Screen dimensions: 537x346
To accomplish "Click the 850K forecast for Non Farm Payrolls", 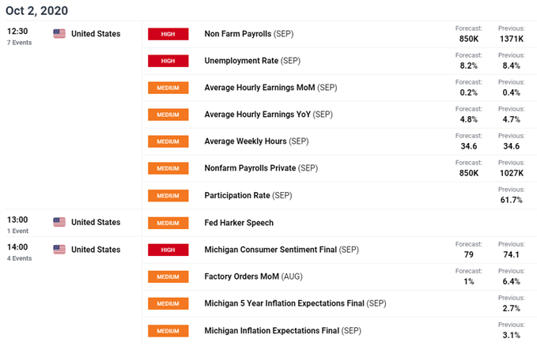I will (467, 39).
